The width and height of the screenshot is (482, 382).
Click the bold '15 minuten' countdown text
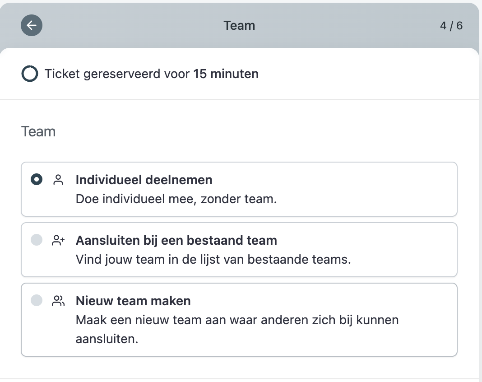[226, 74]
